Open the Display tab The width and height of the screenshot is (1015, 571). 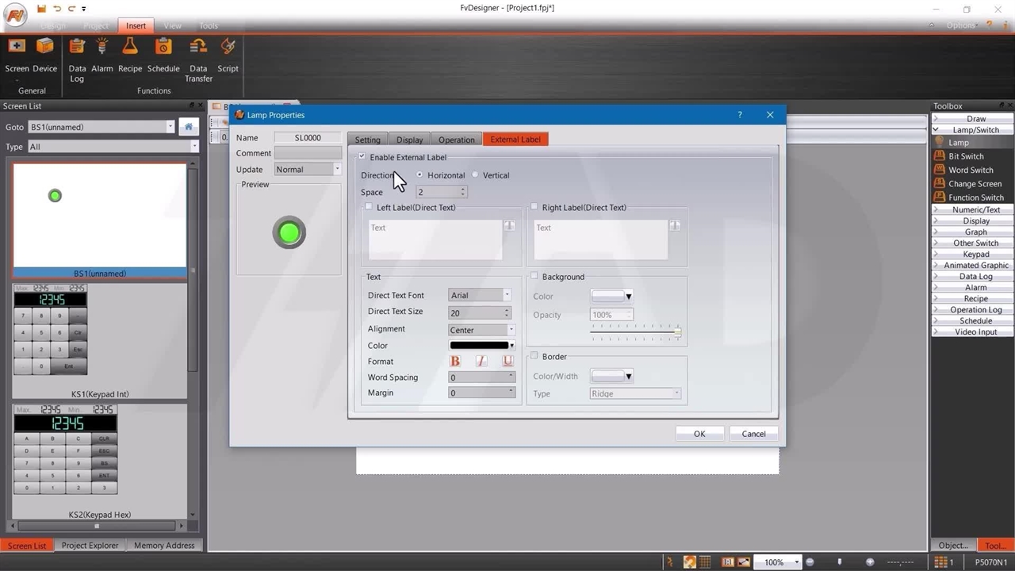[x=410, y=140]
